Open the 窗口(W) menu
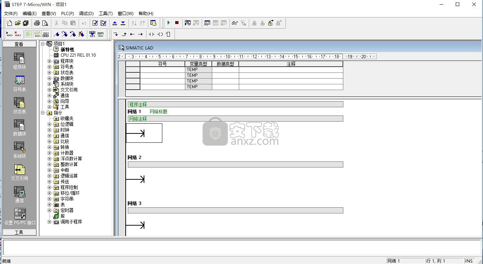The height and width of the screenshot is (264, 483). [x=125, y=14]
